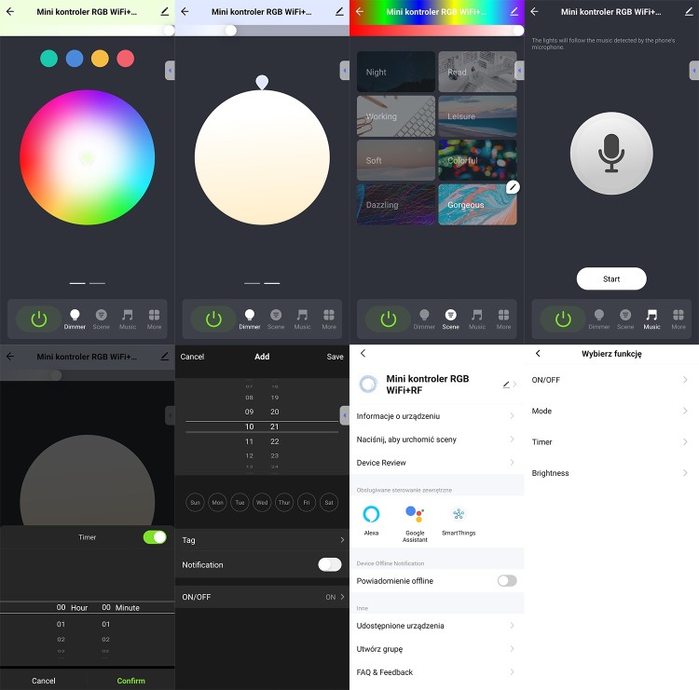This screenshot has height=690, width=699.
Task: Select the Night scene thumbnail
Action: click(x=396, y=72)
